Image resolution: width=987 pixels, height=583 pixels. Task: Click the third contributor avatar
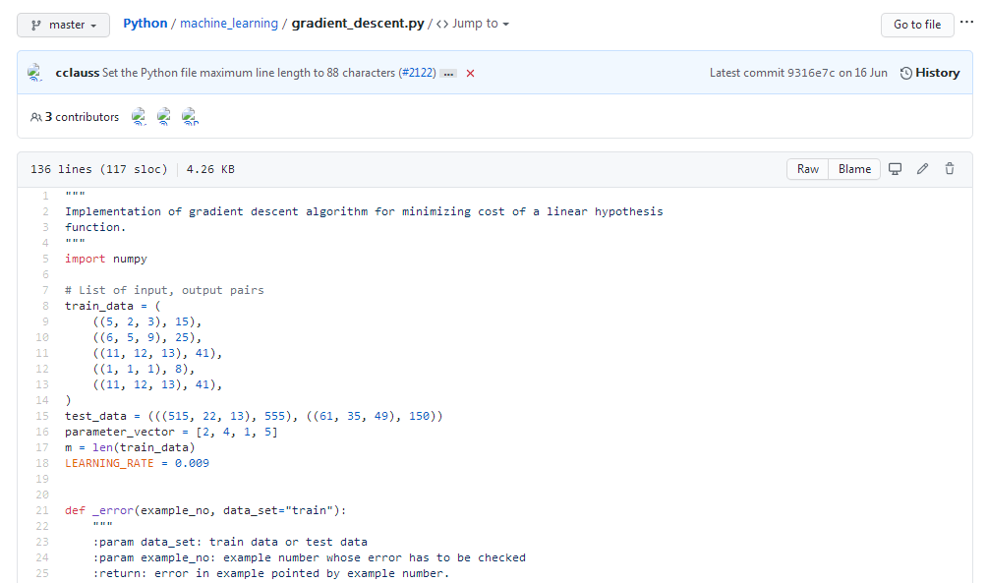pos(190,116)
